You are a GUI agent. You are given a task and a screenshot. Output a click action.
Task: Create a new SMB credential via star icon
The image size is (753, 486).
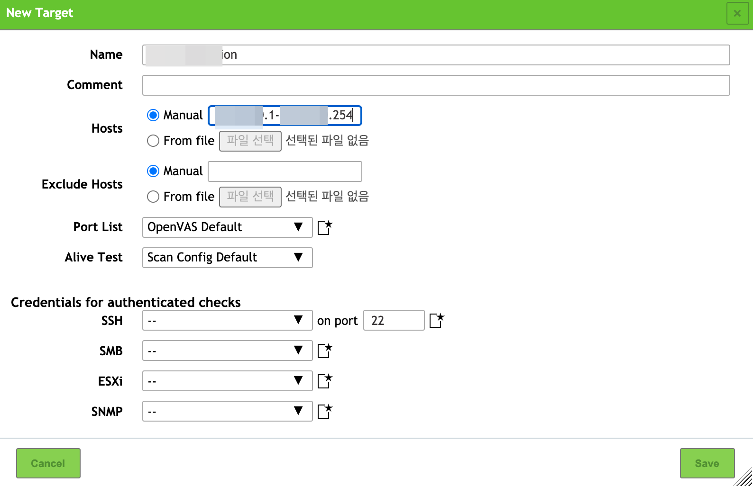[x=325, y=351]
